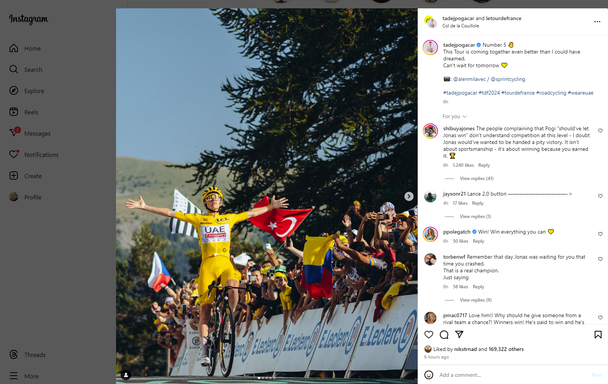Expand the For you comment sorting dropdown

[x=455, y=116]
